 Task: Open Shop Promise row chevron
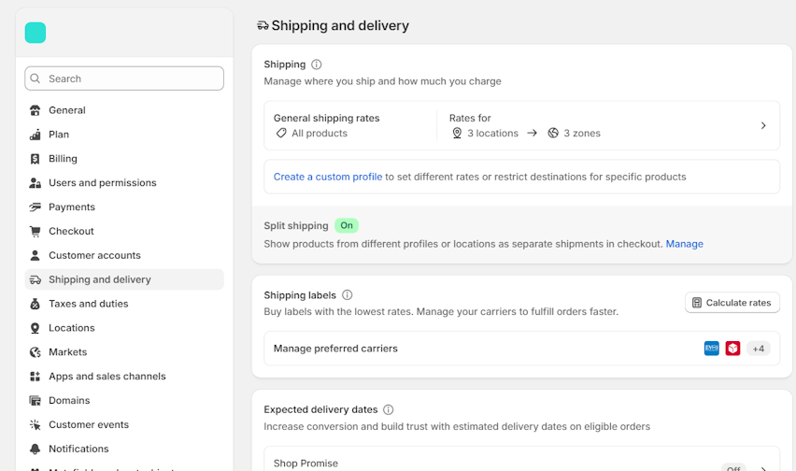(x=763, y=468)
